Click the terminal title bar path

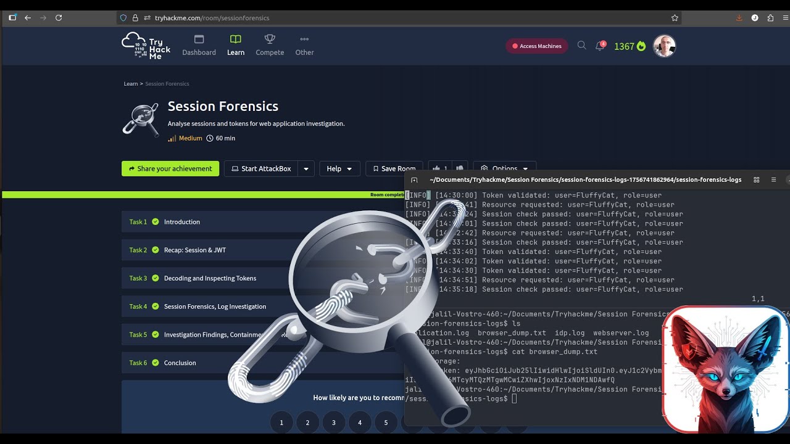585,180
